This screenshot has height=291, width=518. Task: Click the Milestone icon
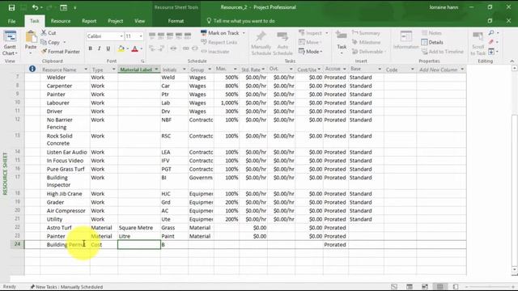click(x=355, y=42)
